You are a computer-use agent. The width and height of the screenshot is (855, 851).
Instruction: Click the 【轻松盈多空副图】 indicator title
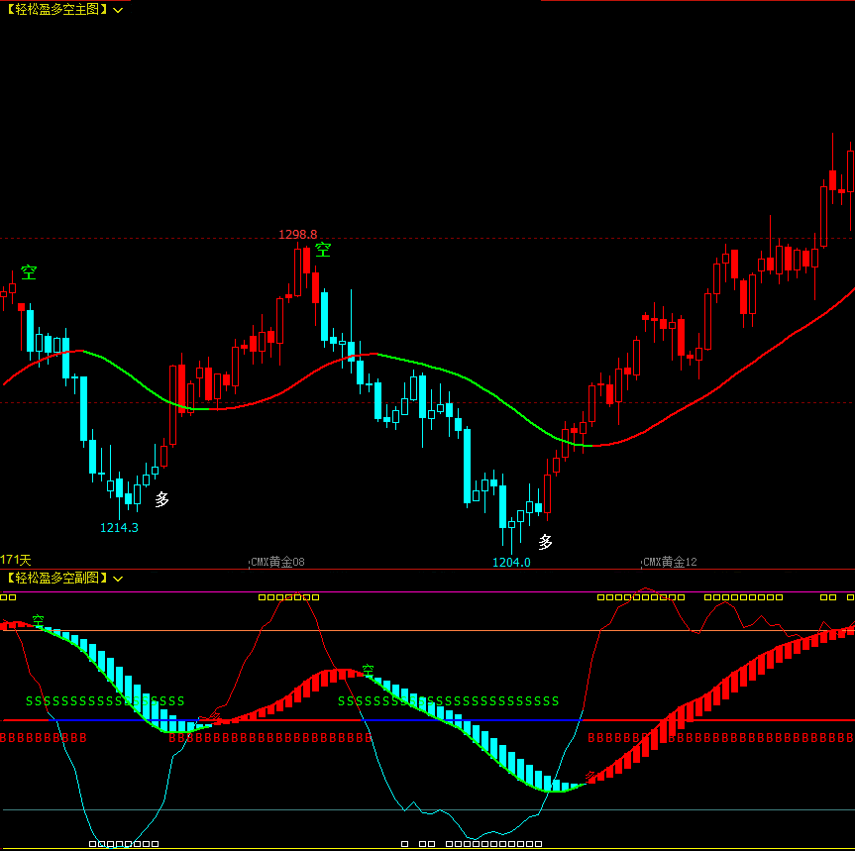(56, 578)
